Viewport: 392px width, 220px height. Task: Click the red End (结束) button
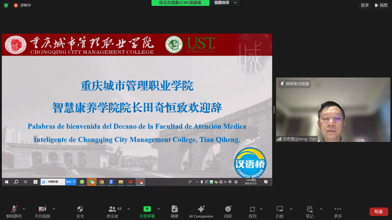379,212
